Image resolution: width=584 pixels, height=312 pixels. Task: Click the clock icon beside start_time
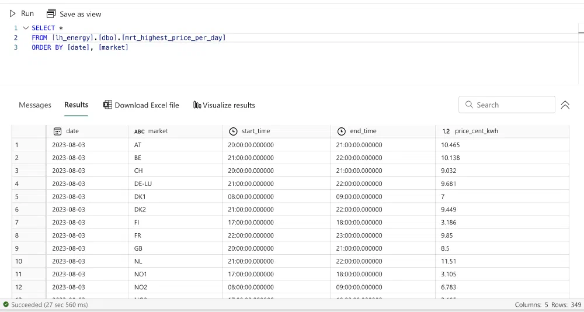(x=233, y=131)
